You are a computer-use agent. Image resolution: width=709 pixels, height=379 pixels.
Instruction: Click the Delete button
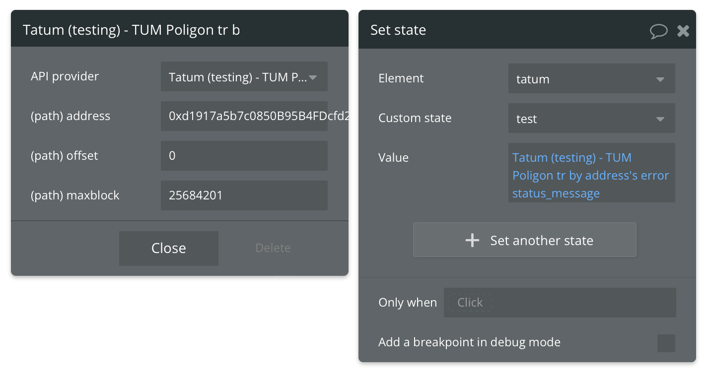(x=273, y=248)
